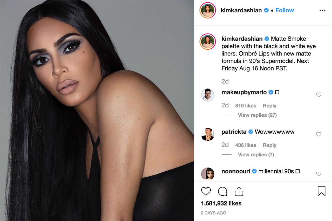Viewport: 332px width, 221px height.
Task: Share the post using the upload arrow icon
Action: click(239, 191)
